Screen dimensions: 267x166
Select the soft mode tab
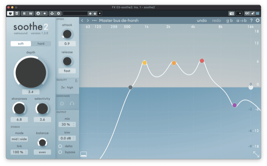click(21, 44)
